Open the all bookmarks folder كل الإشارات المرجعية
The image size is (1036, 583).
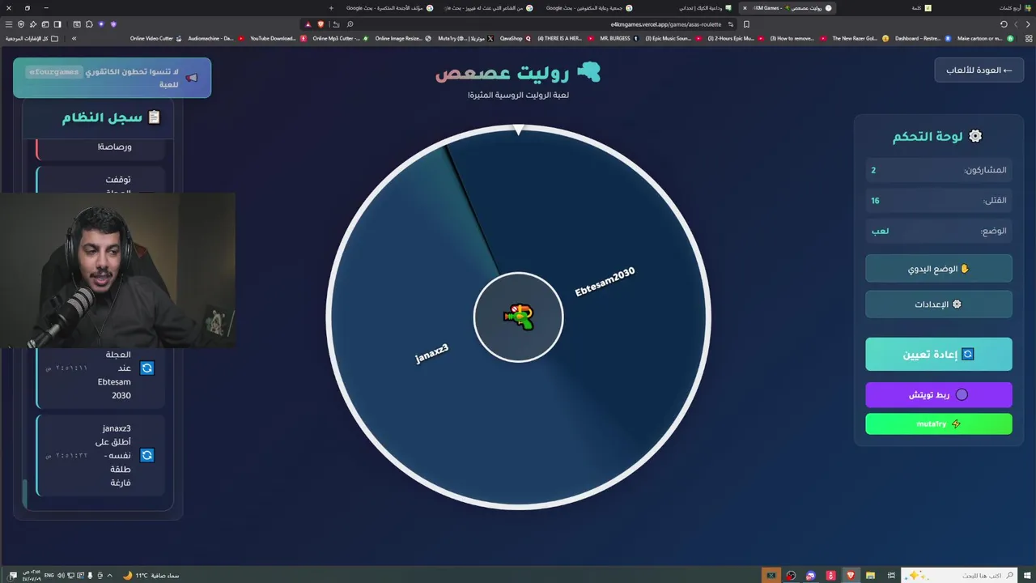[x=32, y=38]
